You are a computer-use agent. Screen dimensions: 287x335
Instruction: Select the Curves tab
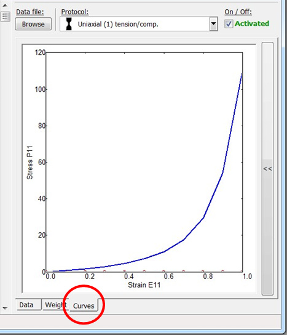84,305
